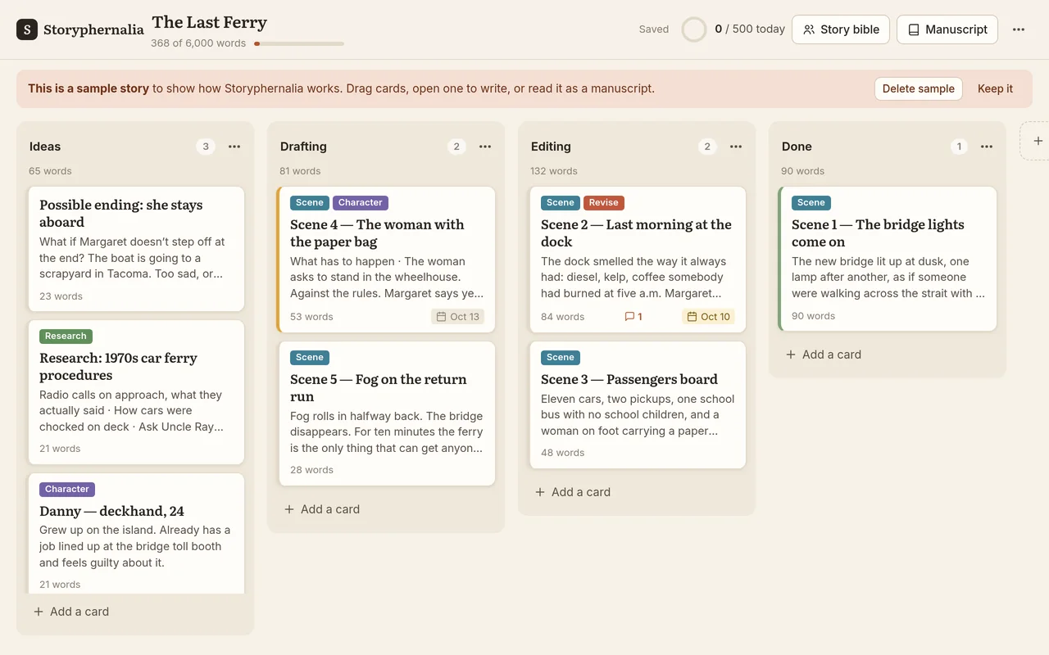
Task: Open the Research: 1970s car ferry procedures card
Action: (136, 392)
